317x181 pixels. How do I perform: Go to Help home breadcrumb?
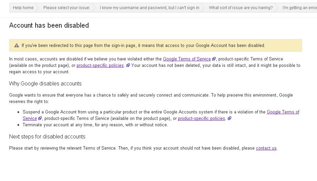[x=23, y=8]
